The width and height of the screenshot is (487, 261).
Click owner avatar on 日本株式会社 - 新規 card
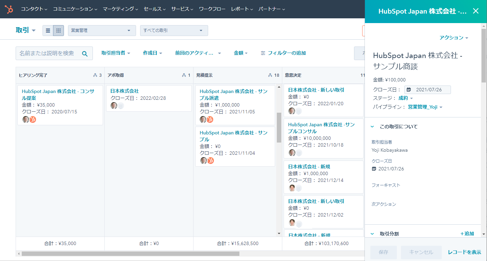(x=292, y=188)
